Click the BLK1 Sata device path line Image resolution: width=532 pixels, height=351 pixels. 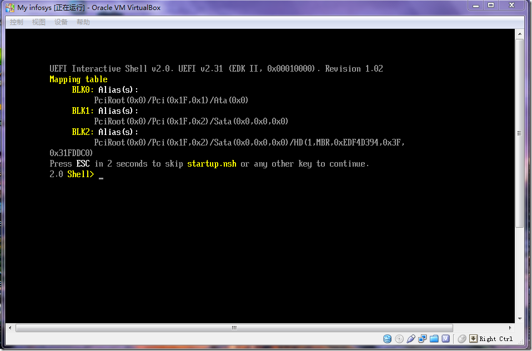pos(191,122)
